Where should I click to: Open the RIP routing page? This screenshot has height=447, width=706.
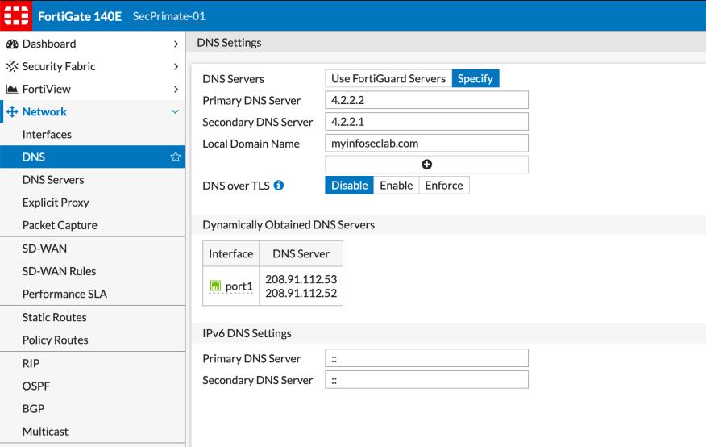[x=93, y=363]
